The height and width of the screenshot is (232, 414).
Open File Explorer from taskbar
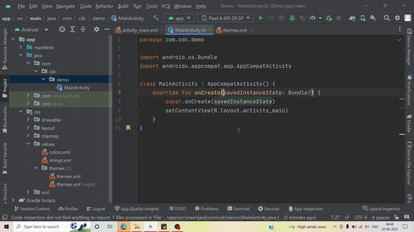(137, 226)
